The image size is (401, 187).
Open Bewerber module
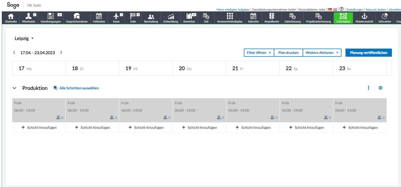pos(189,18)
